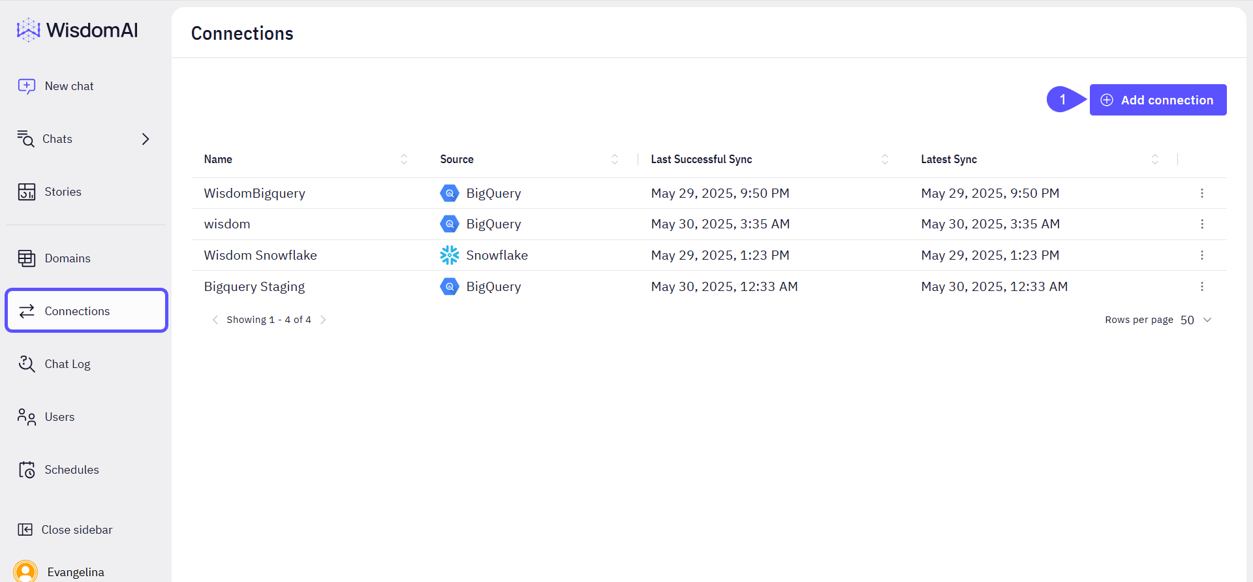Go to next page chevron
Screen dimensions: 1253x582
coord(323,320)
